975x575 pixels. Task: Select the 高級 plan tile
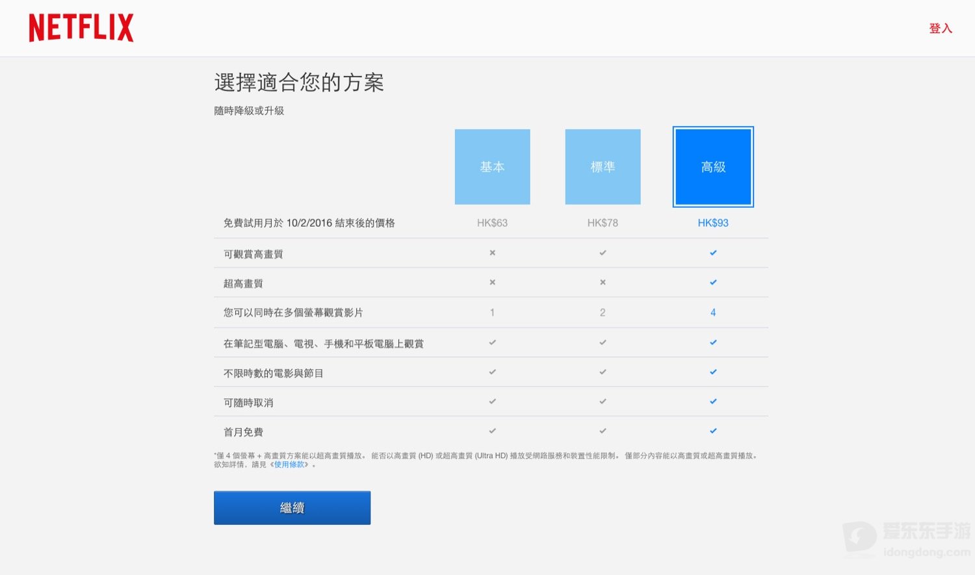[x=713, y=167]
